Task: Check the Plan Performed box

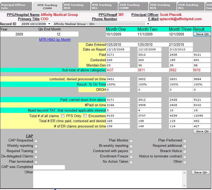Action: tap(185, 141)
